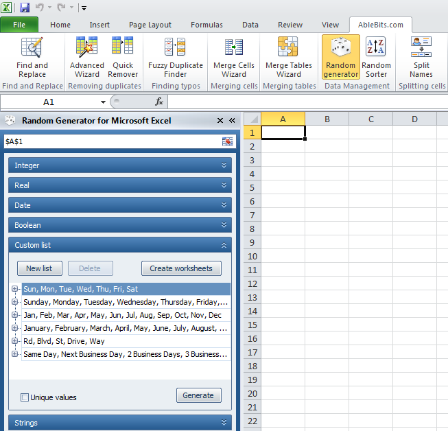Image resolution: width=448 pixels, height=431 pixels.
Task: Expand the Date section
Action: pyautogui.click(x=120, y=205)
